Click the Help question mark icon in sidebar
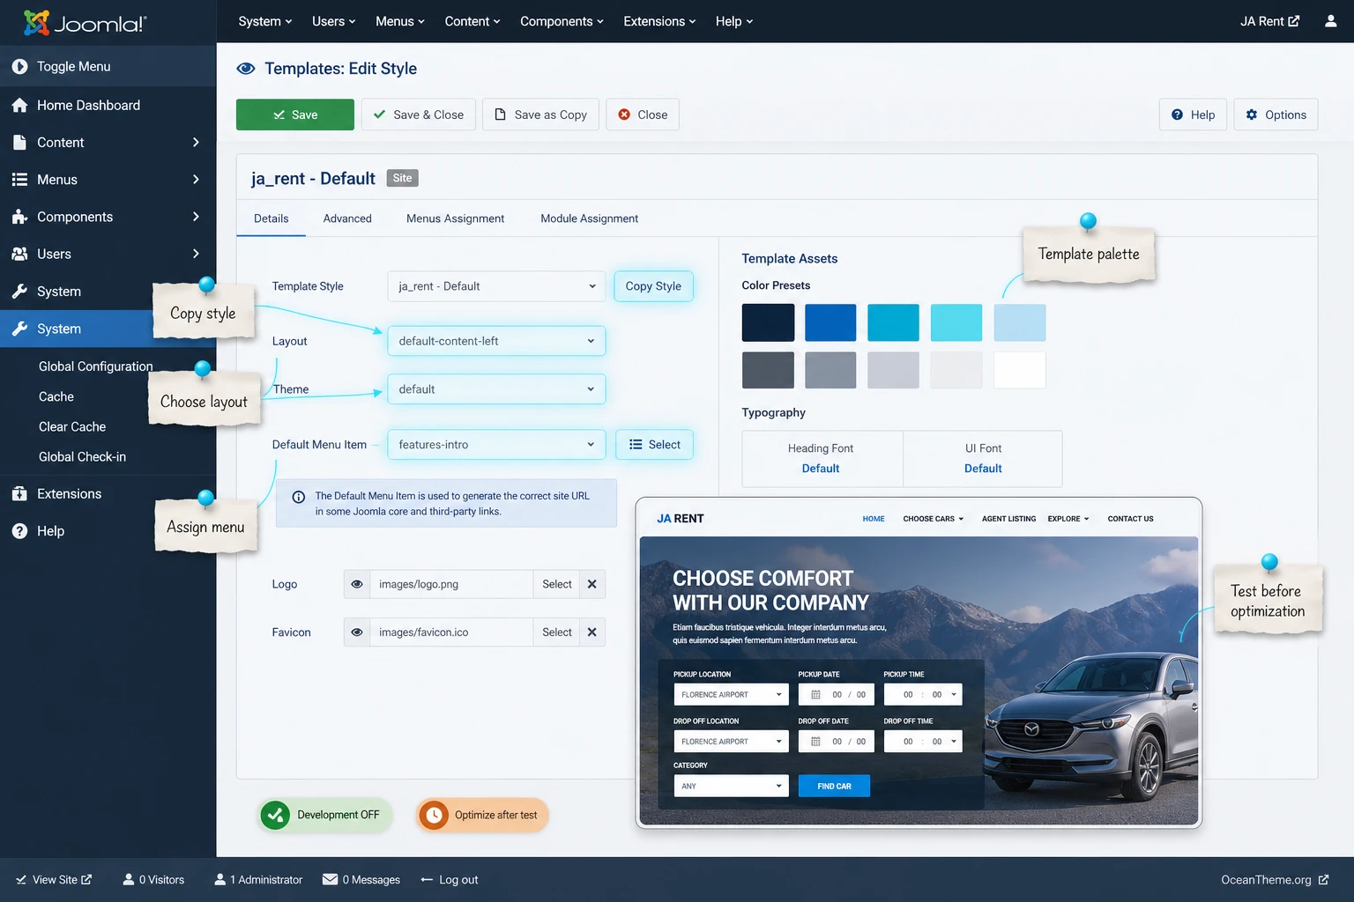 19,531
